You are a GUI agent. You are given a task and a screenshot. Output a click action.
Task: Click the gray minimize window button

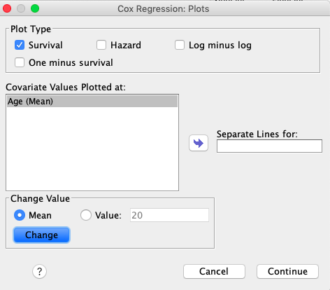21,8
